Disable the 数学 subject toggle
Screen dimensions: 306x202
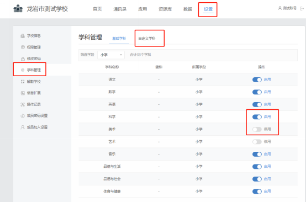tap(257, 92)
